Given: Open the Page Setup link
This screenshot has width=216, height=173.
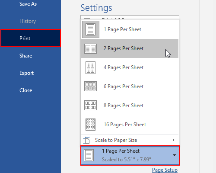Looking at the screenshot, I should point(165,170).
